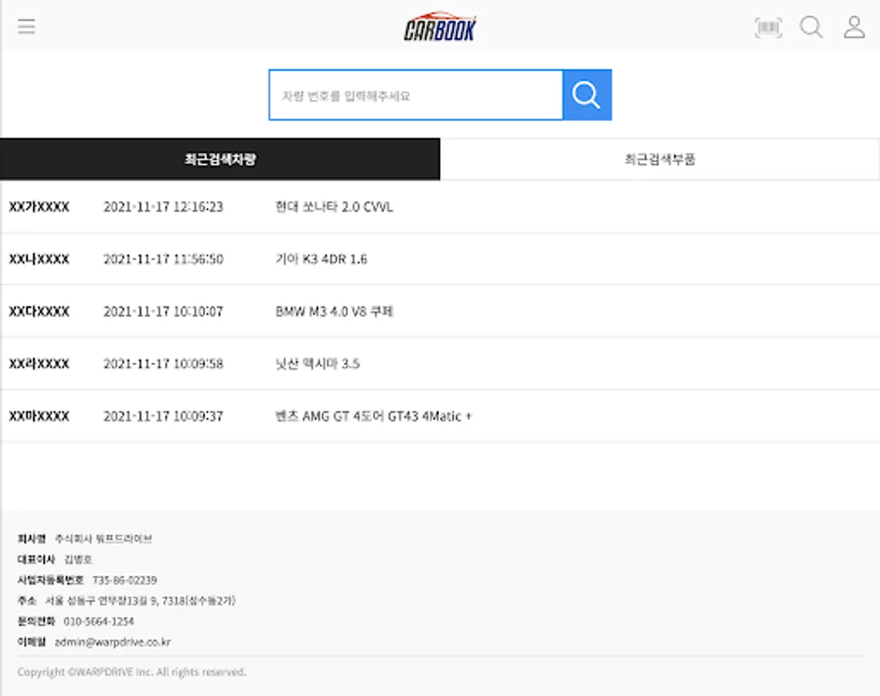Click timestamp 2021-11-17 10:09:37
This screenshot has width=880, height=696.
[x=163, y=417]
